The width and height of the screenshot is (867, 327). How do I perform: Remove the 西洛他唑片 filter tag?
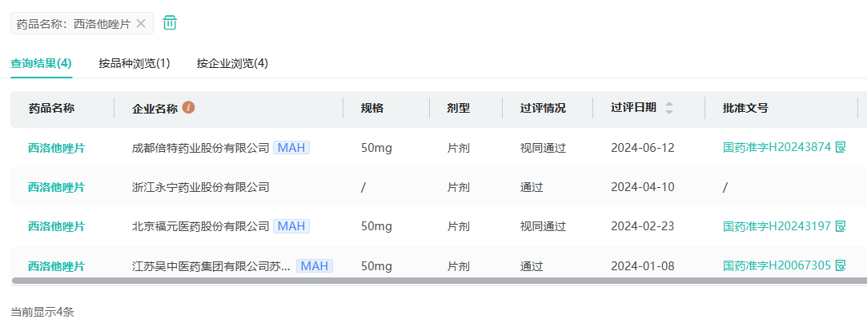coord(141,24)
